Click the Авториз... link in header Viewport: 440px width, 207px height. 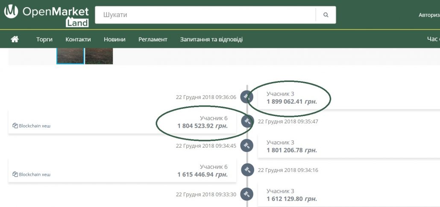point(429,15)
